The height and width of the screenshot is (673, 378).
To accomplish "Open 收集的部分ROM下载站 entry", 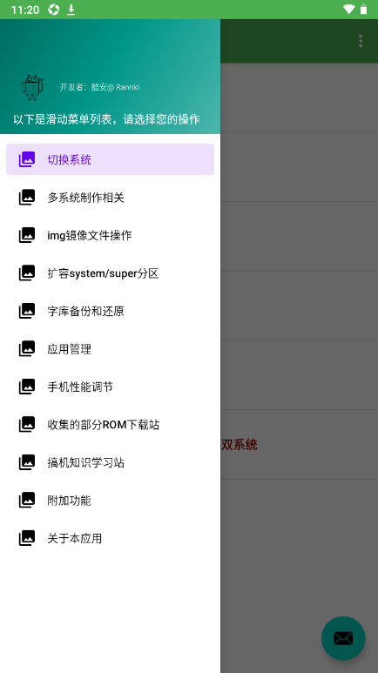I will click(x=110, y=424).
